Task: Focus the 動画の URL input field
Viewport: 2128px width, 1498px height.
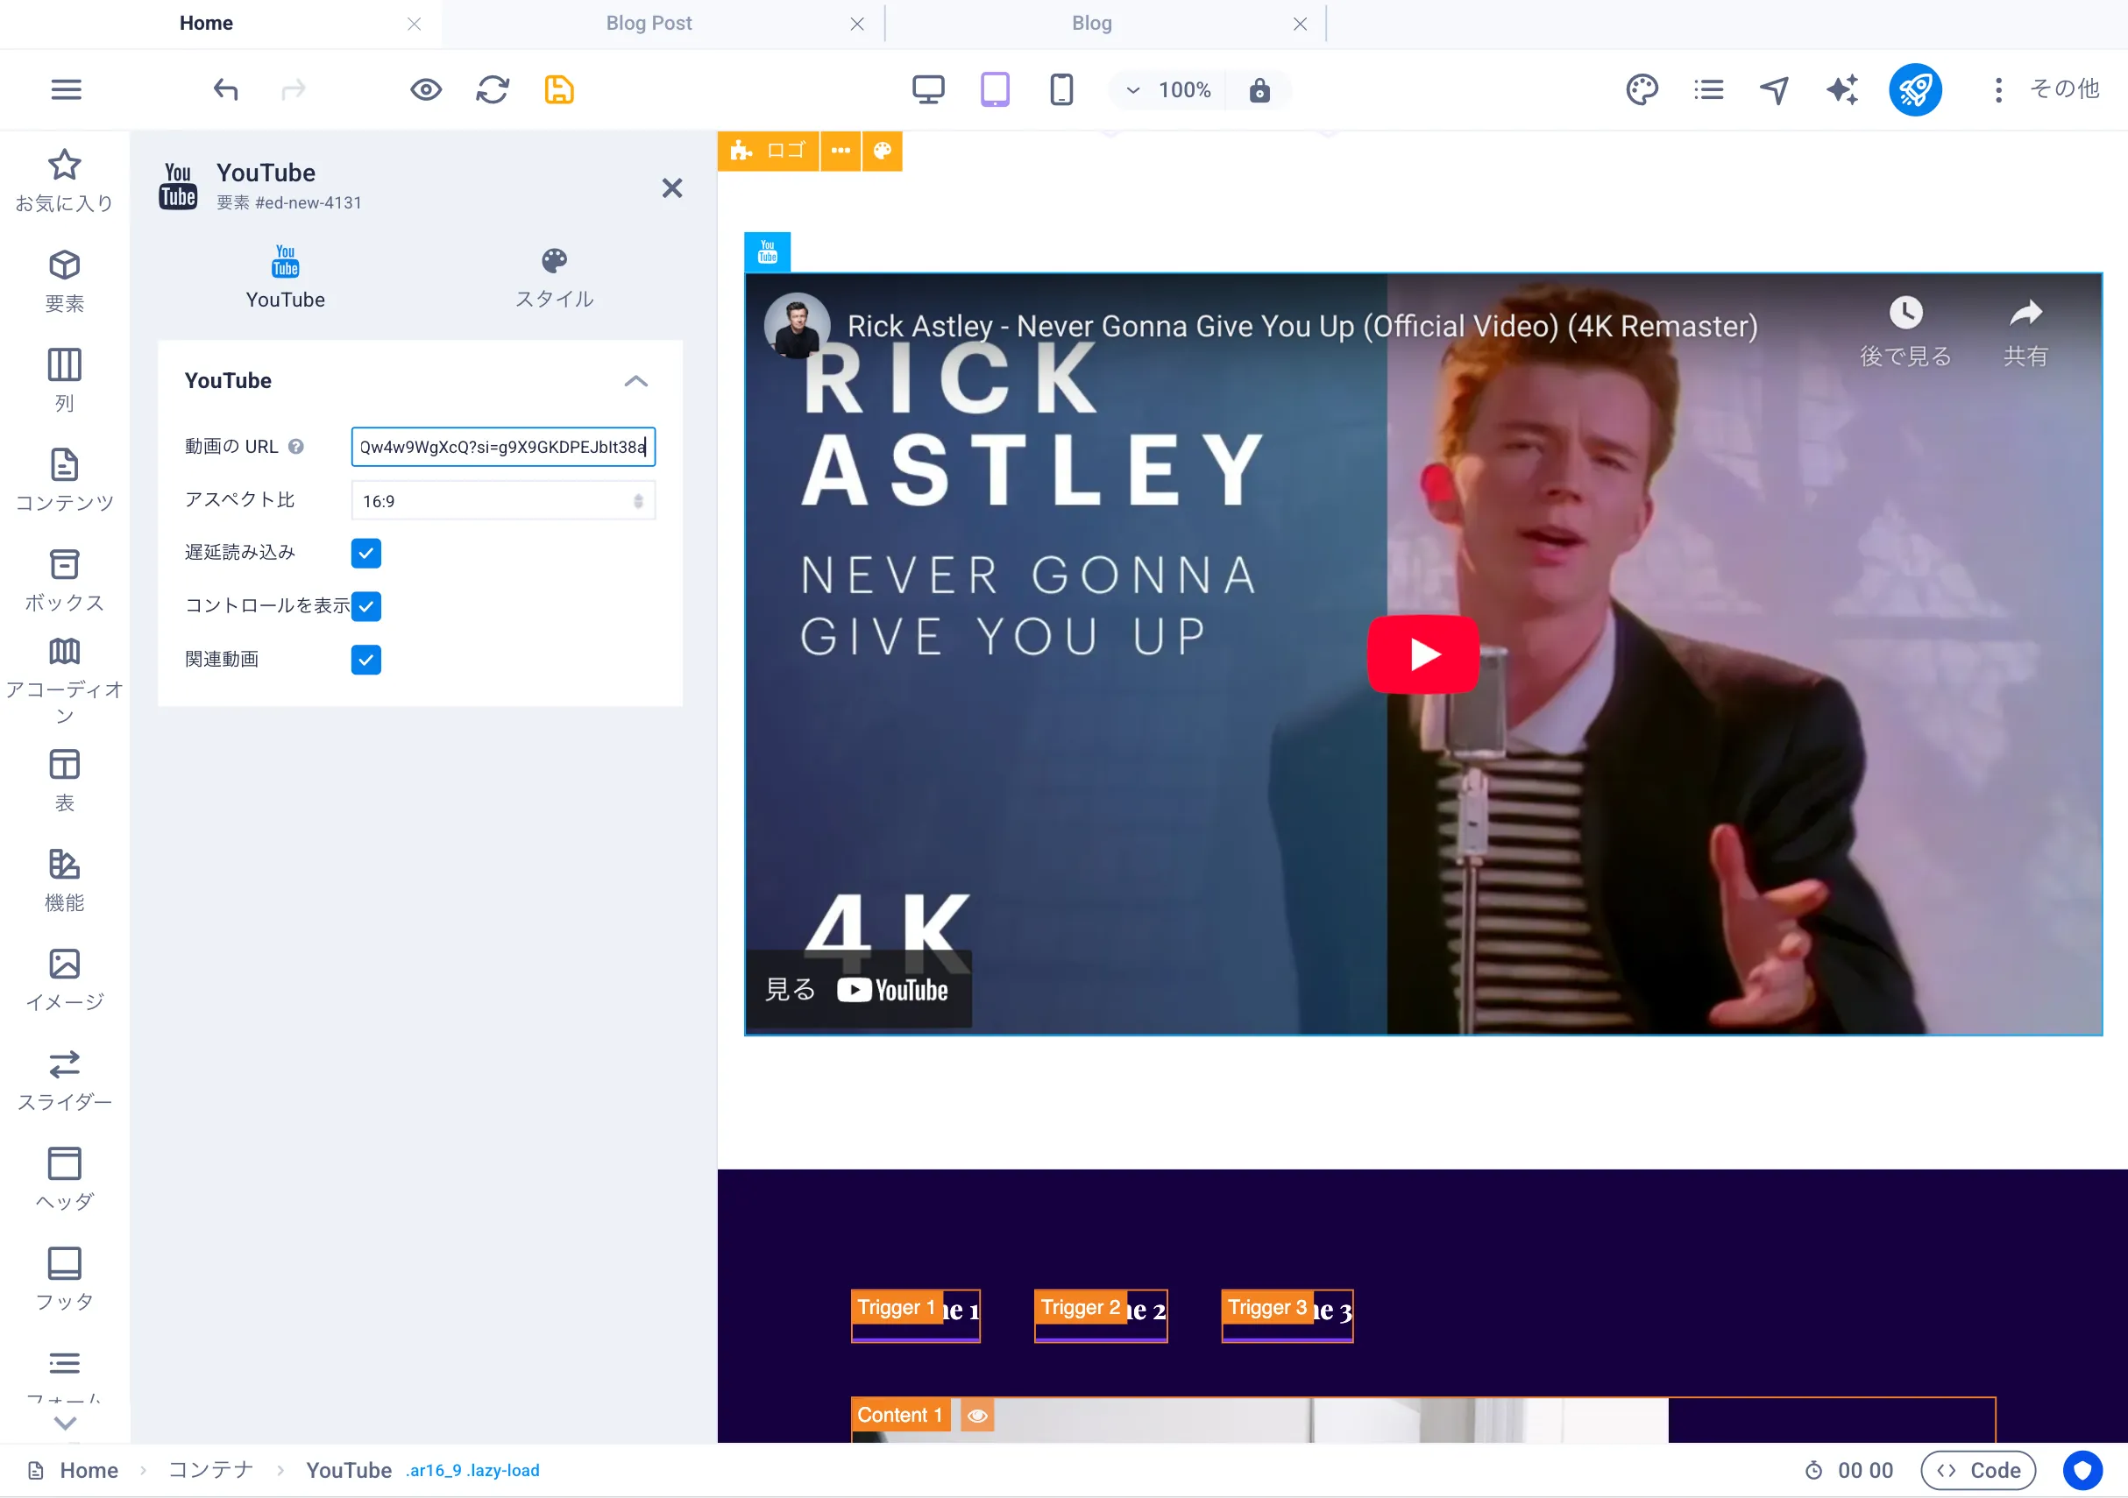Action: pyautogui.click(x=503, y=447)
